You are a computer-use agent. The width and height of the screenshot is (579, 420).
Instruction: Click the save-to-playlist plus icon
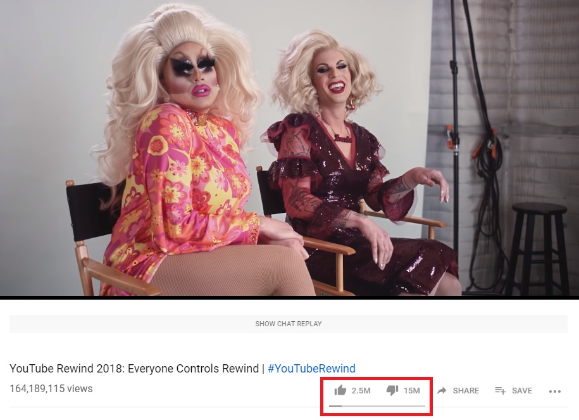point(501,390)
